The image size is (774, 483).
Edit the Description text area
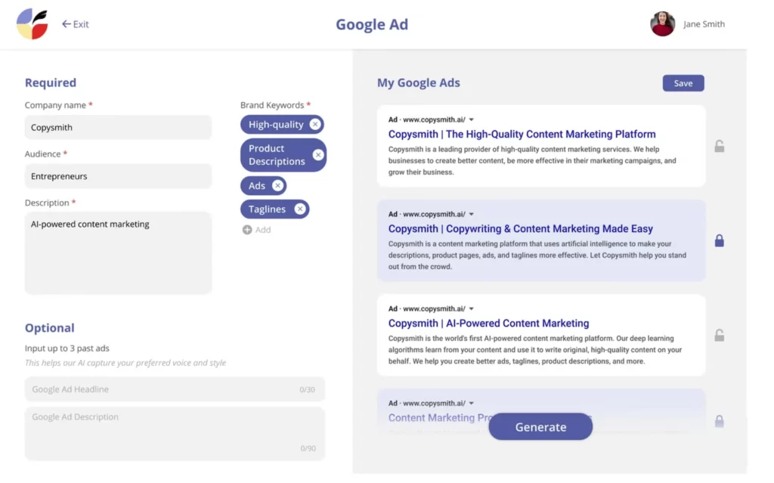point(119,253)
